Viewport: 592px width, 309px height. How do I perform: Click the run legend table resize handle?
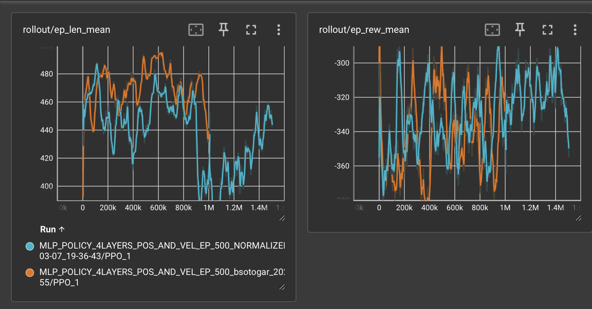tap(282, 287)
